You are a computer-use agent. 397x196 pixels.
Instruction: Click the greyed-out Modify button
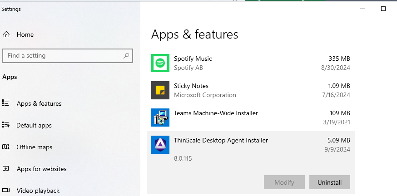pyautogui.click(x=284, y=182)
